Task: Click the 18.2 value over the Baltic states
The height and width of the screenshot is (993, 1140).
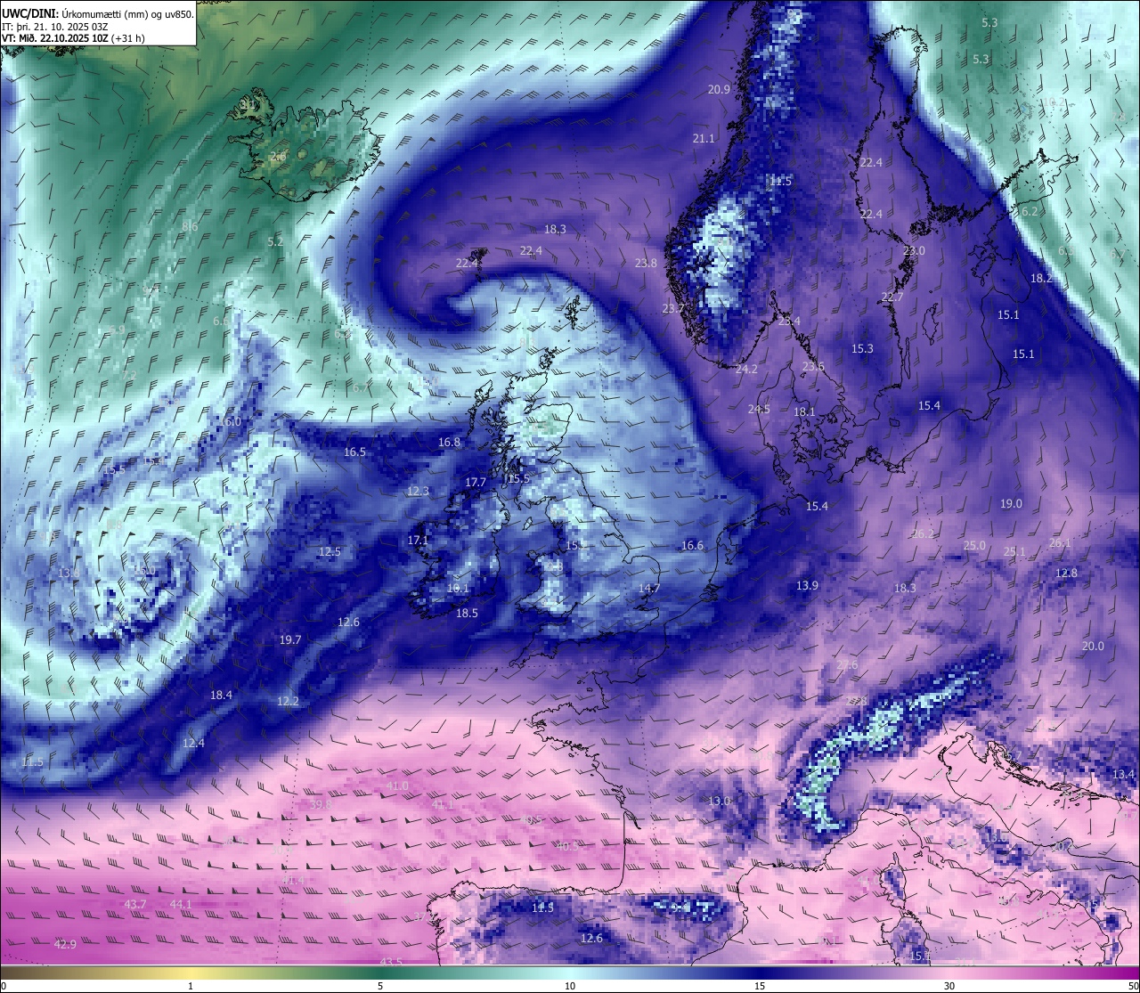Action: point(1041,278)
